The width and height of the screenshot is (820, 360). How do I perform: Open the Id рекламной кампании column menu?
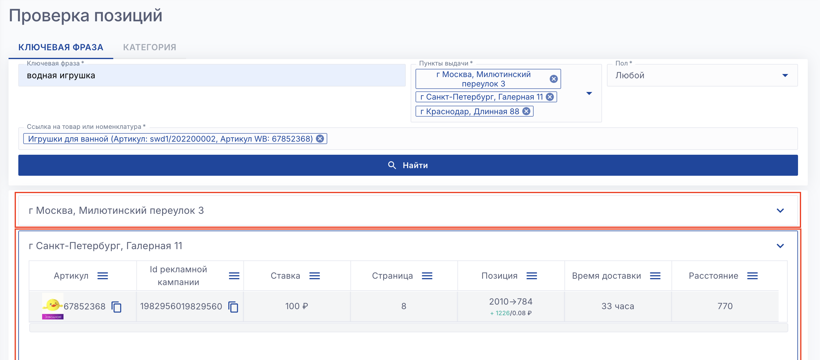click(234, 276)
